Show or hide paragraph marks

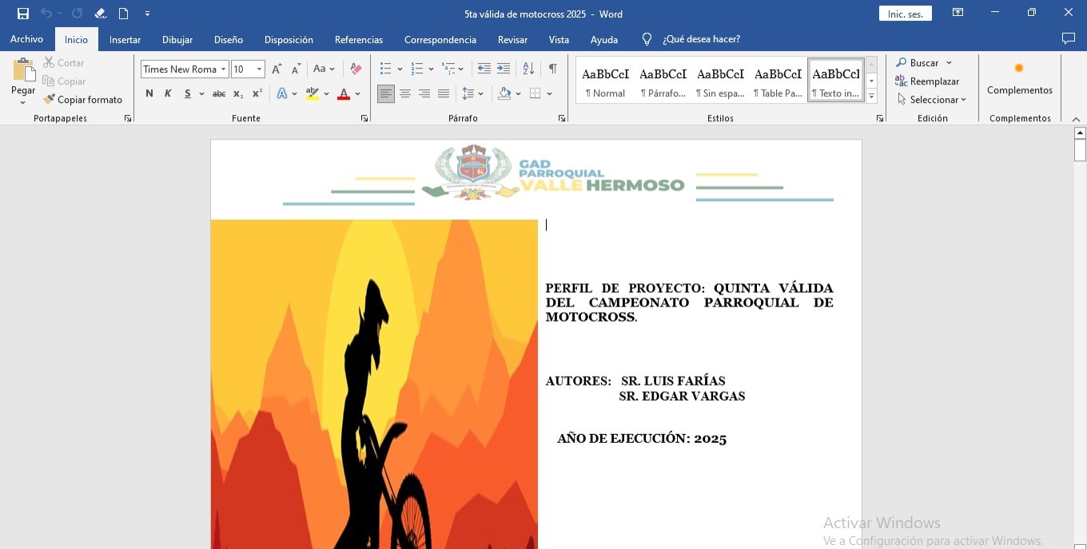coord(552,69)
